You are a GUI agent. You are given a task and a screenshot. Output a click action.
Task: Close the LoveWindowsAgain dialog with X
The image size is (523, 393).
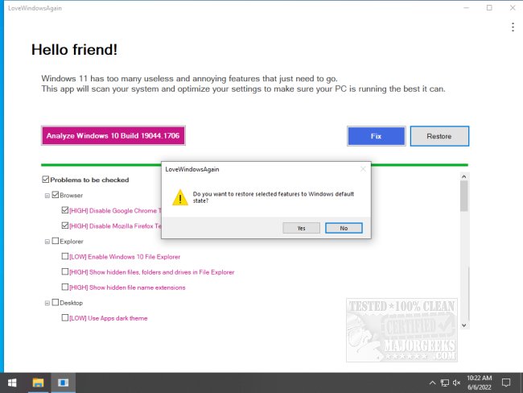click(x=363, y=169)
